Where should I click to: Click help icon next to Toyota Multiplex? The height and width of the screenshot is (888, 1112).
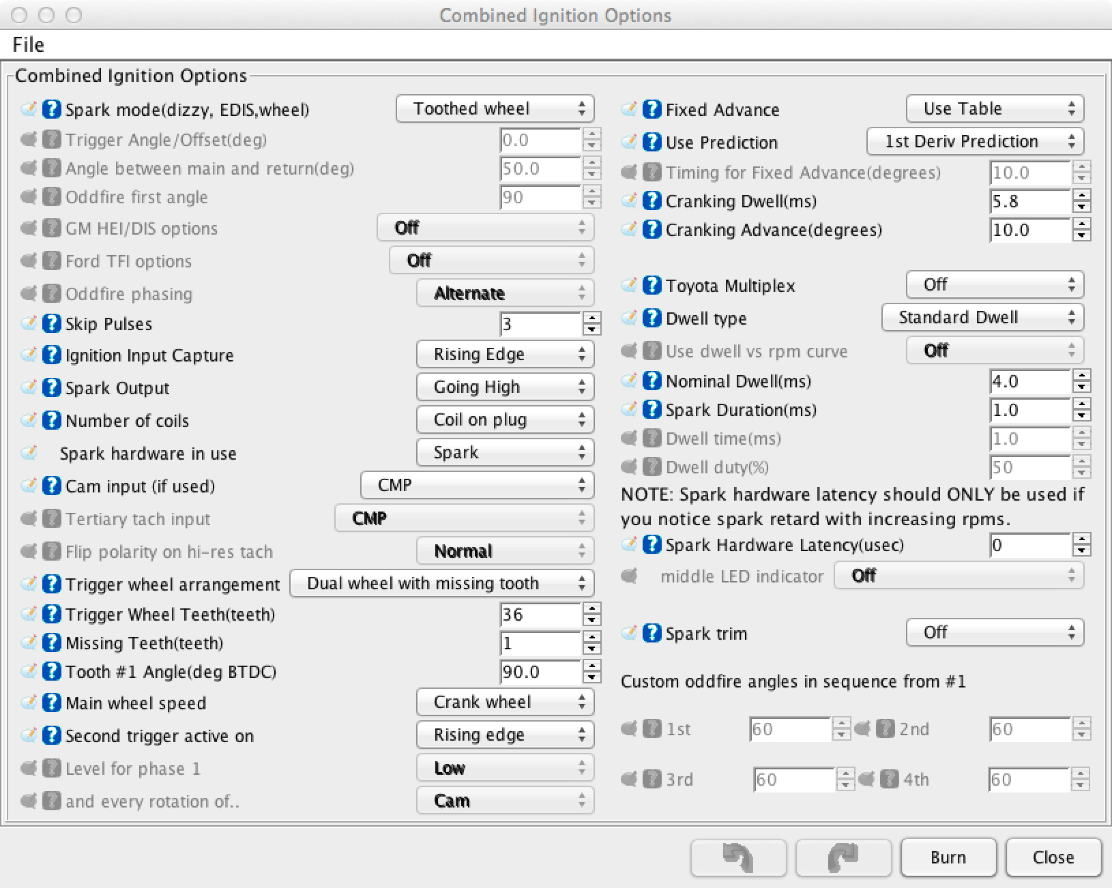pyautogui.click(x=652, y=285)
